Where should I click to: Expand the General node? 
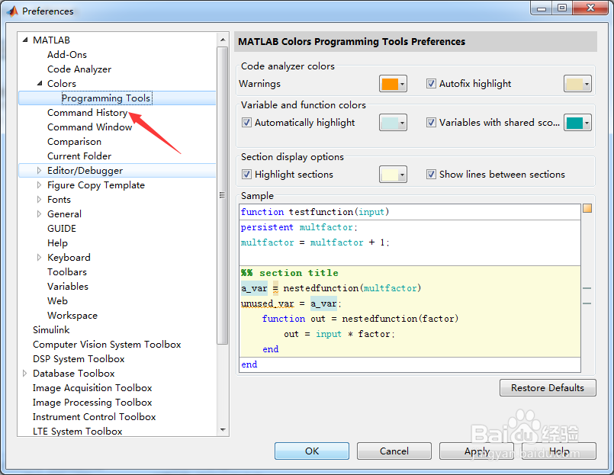click(x=39, y=213)
